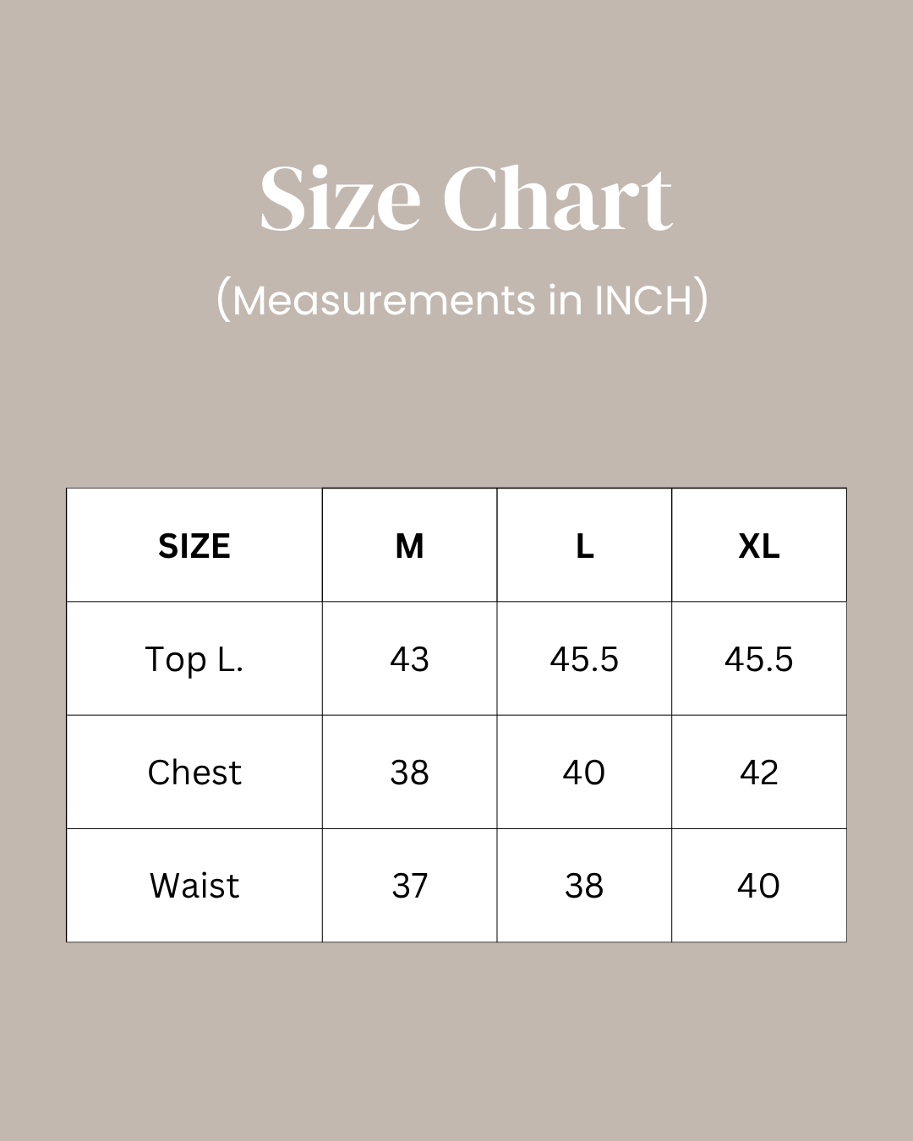The height and width of the screenshot is (1141, 913).
Task: Click the Waist row label
Action: (194, 886)
